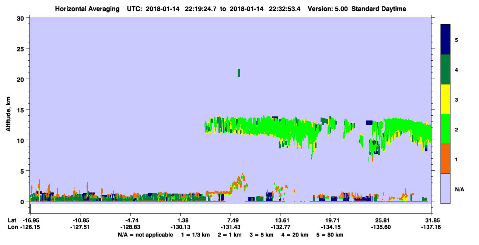Click the isolated green feature near 21 km altitude
Image resolution: width=479 pixels, height=245 pixels.
coord(239,73)
